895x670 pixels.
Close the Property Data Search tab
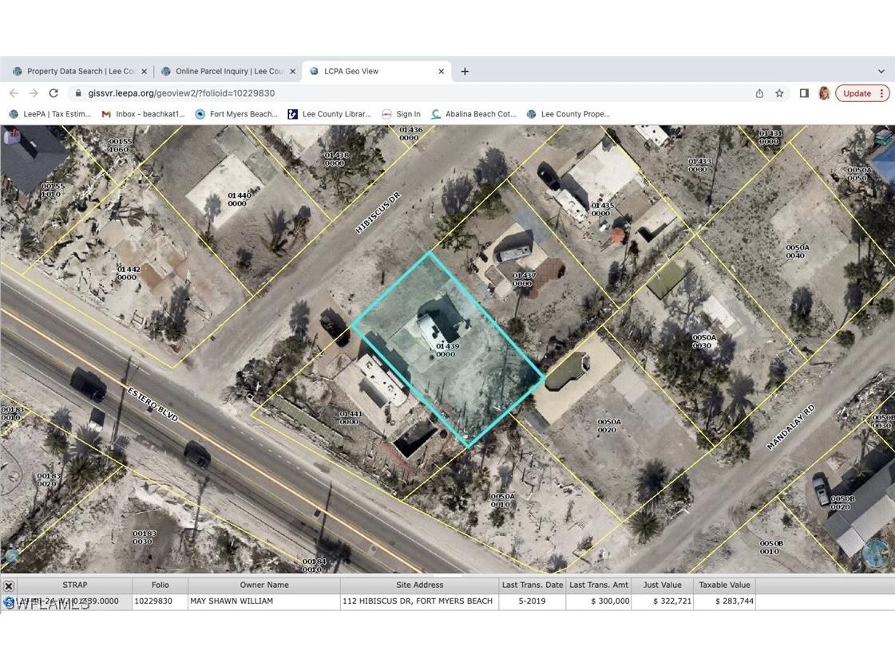click(144, 71)
